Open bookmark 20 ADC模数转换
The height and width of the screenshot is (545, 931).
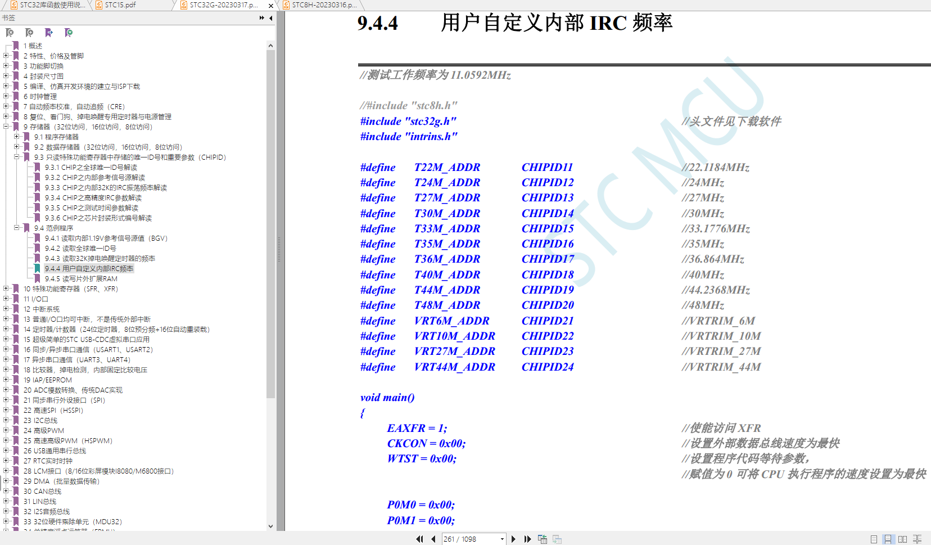[73, 390]
